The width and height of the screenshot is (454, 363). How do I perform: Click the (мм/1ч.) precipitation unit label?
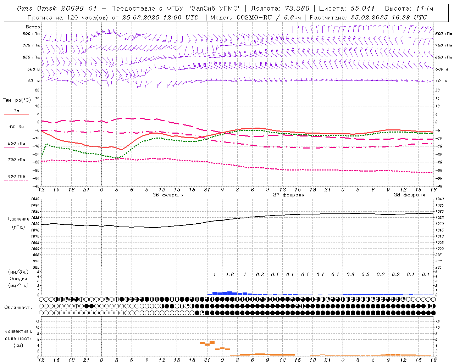18,285
